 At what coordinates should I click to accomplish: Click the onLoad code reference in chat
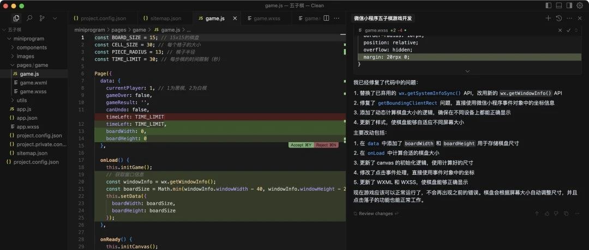376,153
